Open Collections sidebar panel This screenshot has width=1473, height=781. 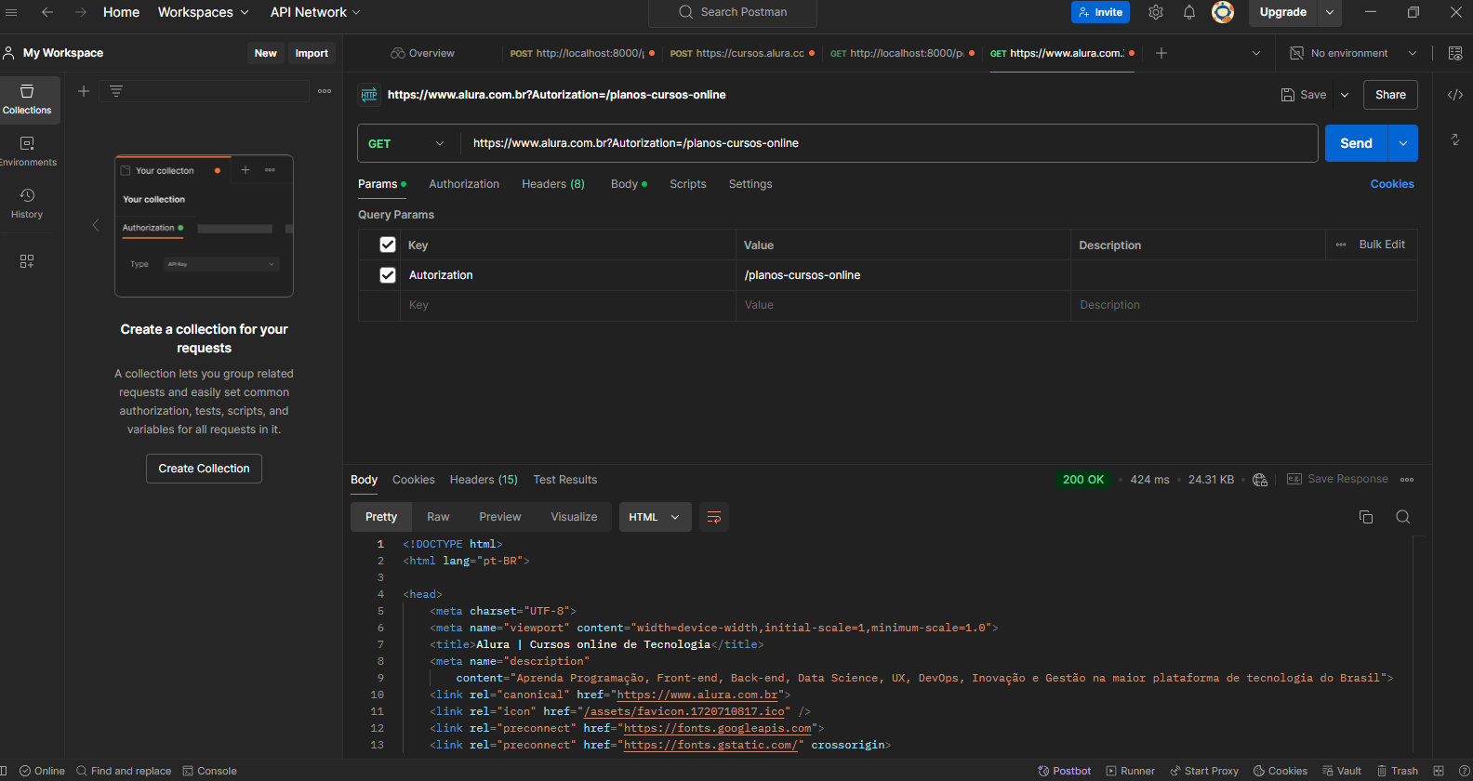coord(27,99)
